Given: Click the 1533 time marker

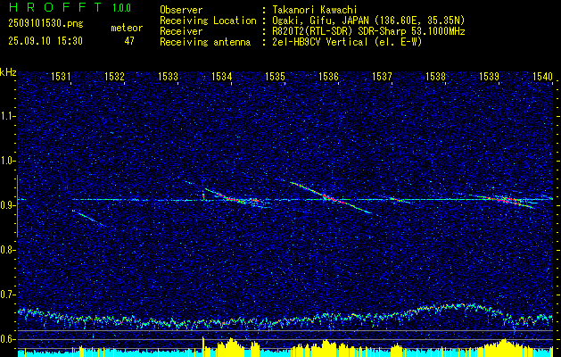Looking at the screenshot, I should tap(168, 76).
